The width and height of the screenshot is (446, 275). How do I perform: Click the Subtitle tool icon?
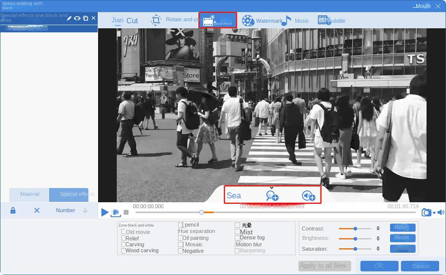[x=324, y=20]
